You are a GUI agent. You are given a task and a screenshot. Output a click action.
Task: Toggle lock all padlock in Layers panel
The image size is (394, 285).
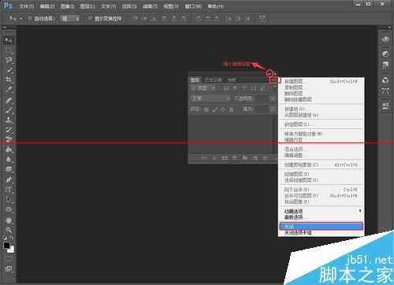pyautogui.click(x=231, y=109)
